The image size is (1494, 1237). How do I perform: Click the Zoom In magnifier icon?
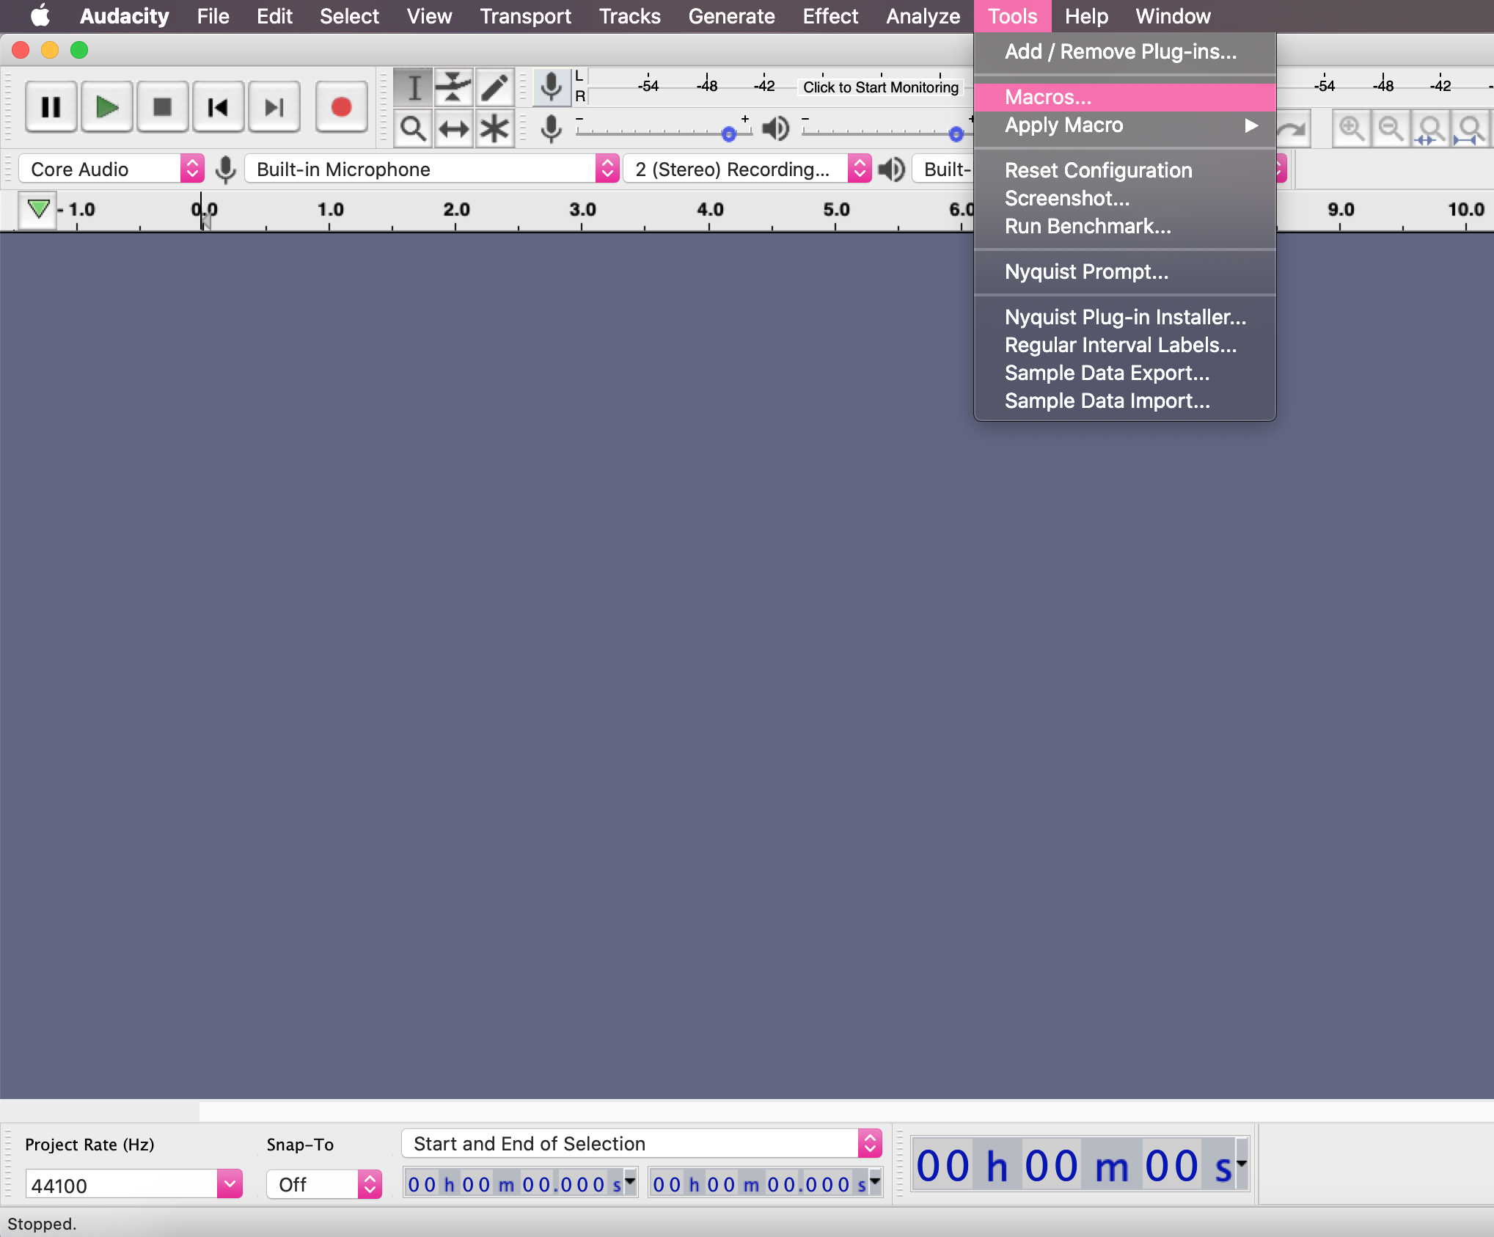click(x=1352, y=128)
